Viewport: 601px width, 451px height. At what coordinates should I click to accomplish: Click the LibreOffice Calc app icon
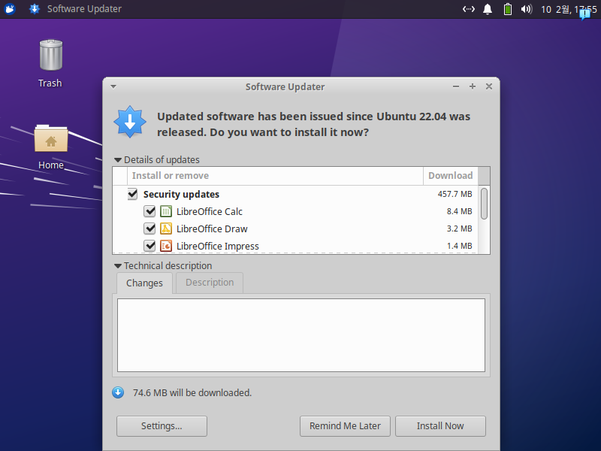click(x=166, y=211)
